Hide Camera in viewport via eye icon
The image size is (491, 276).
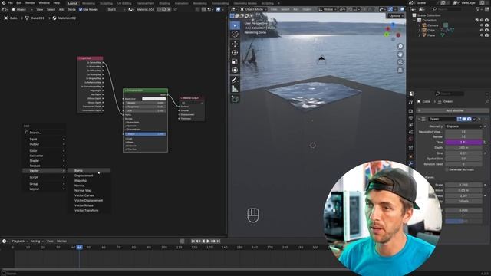482,25
